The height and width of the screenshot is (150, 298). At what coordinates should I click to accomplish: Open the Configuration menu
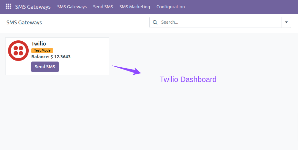click(171, 7)
